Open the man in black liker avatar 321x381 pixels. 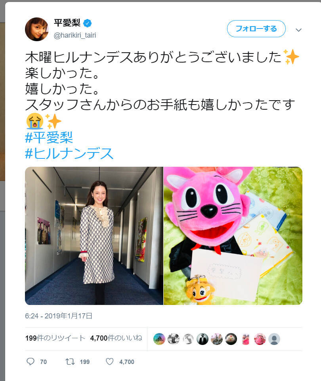(203, 339)
